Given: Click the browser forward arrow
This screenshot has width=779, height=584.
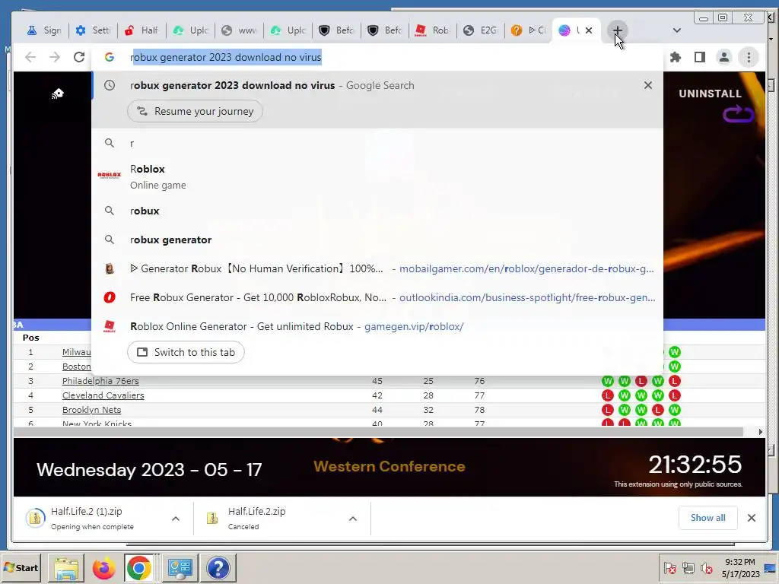Looking at the screenshot, I should (55, 57).
